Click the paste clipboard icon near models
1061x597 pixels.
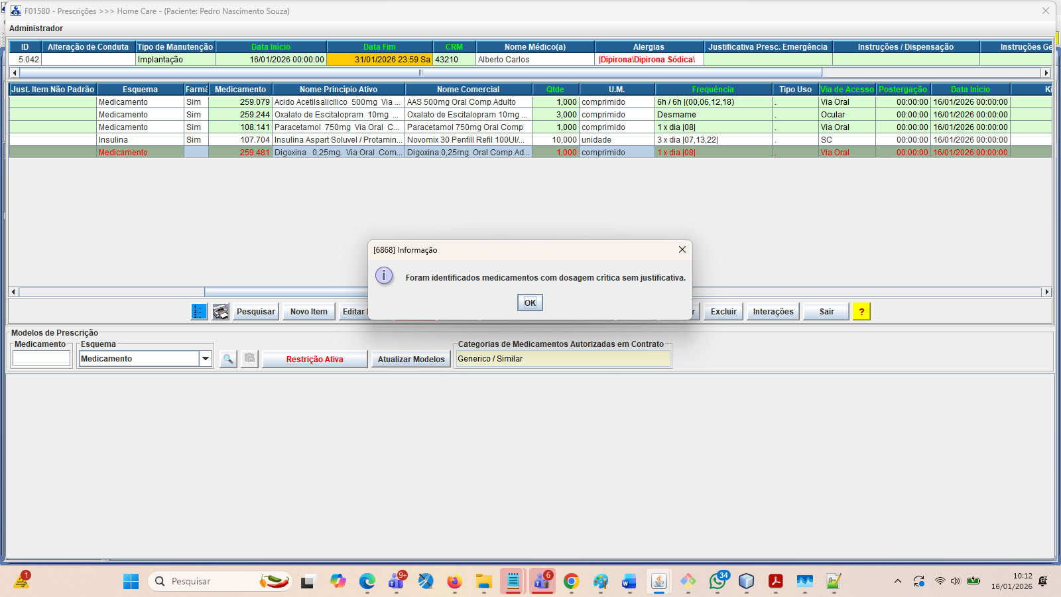pyautogui.click(x=249, y=359)
